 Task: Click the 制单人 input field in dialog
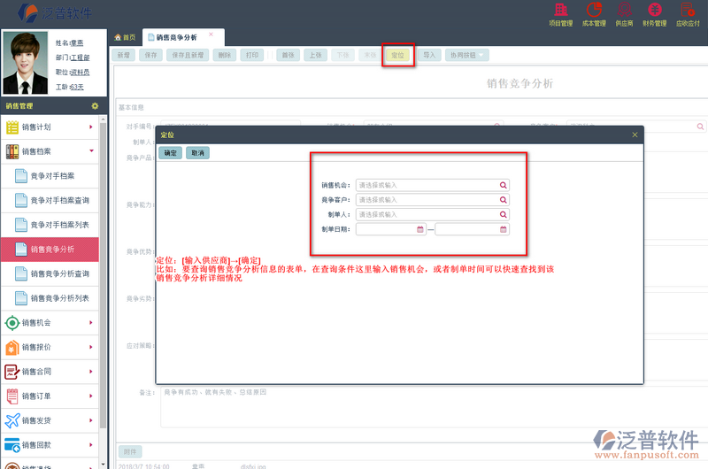tap(427, 214)
